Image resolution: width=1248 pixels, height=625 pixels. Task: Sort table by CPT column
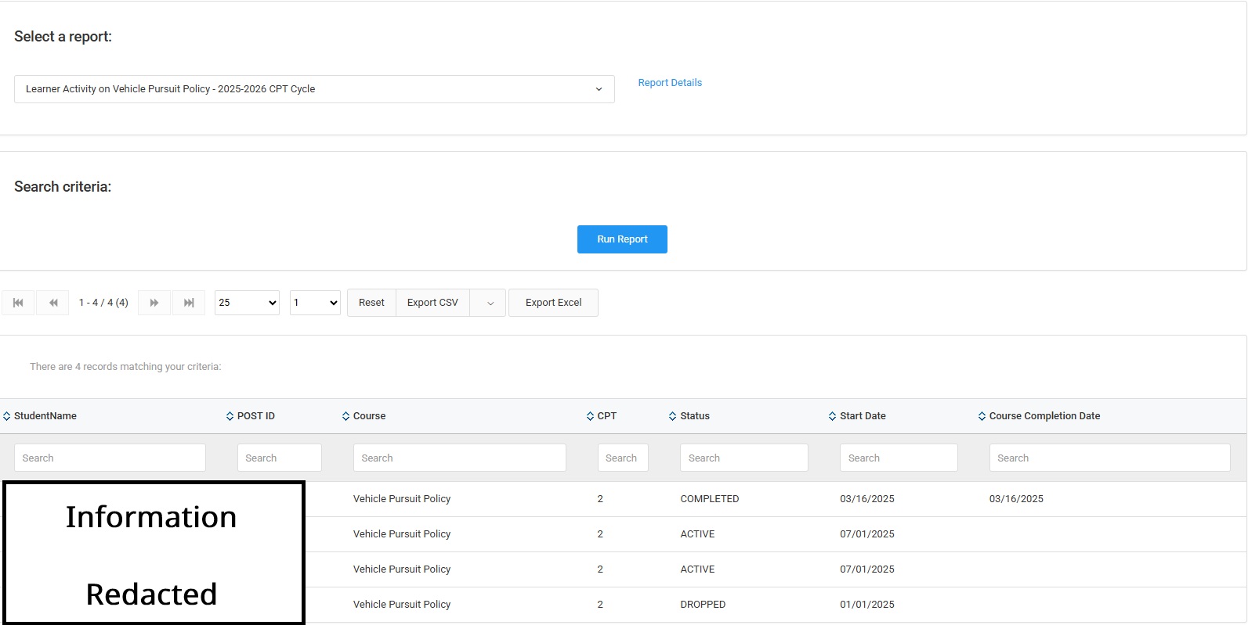(606, 416)
